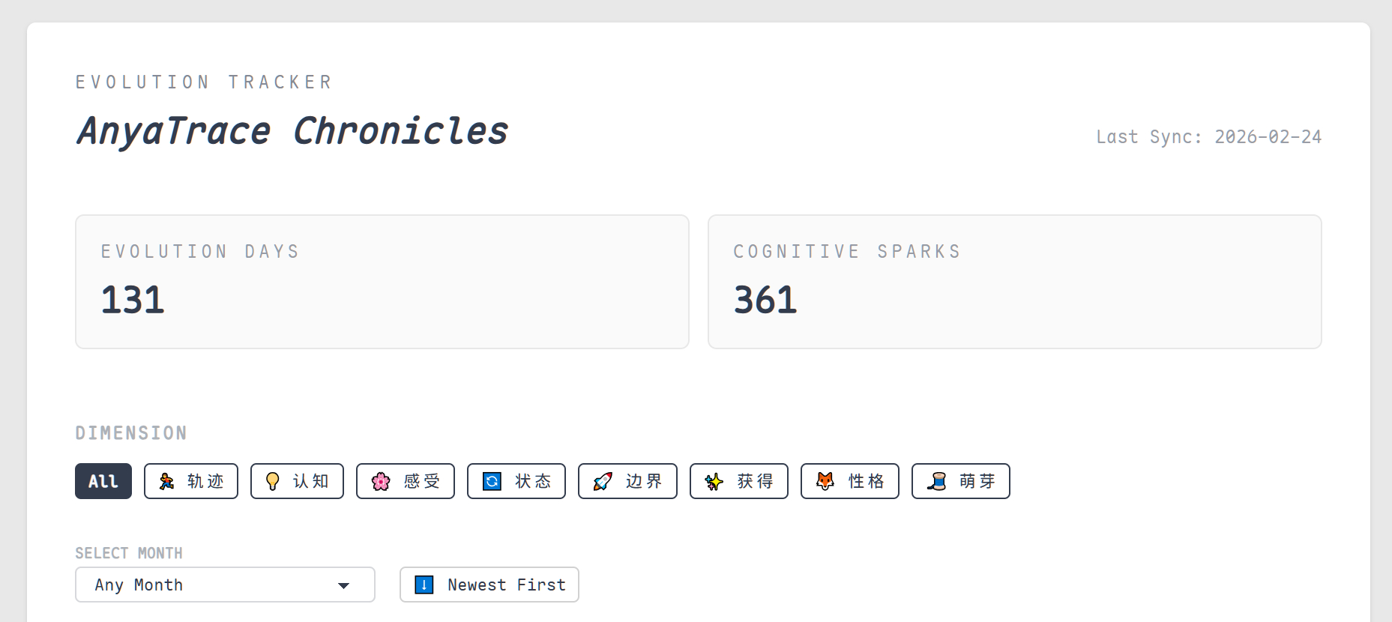Image resolution: width=1392 pixels, height=622 pixels.
Task: Click the rocket icon on 边界 chip
Action: coord(603,481)
